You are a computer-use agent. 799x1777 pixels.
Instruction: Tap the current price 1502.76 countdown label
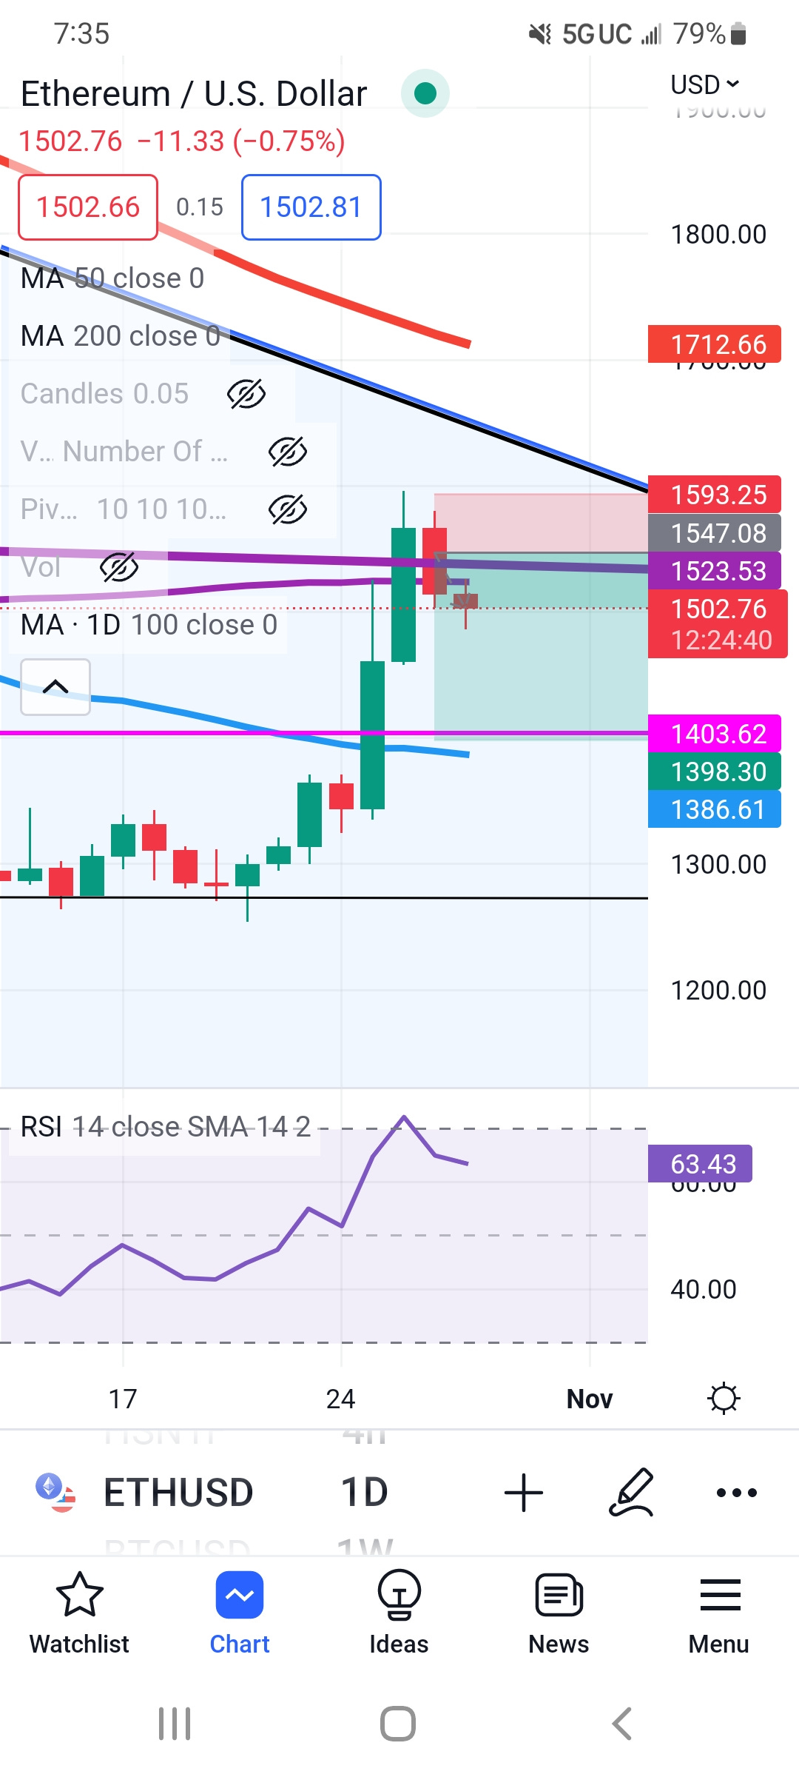(718, 624)
